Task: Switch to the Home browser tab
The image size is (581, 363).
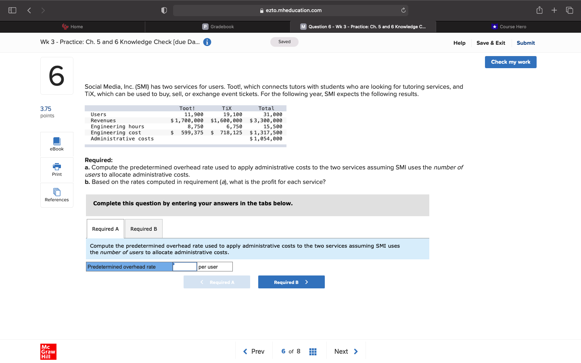Action: 73,27
